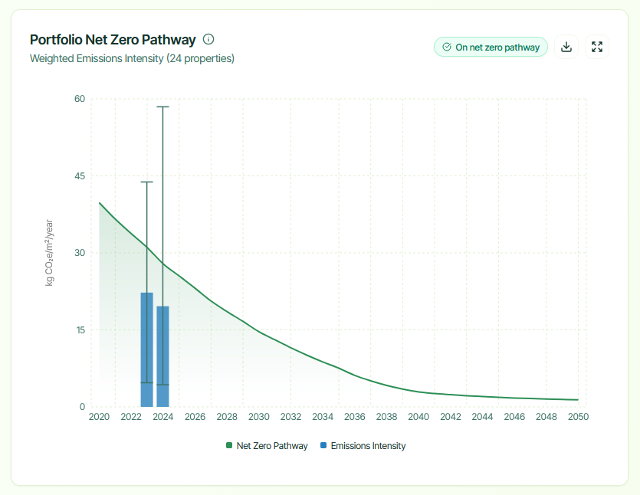Expand the chart to fullscreen
Screen dimensions: 640x495
(x=596, y=47)
